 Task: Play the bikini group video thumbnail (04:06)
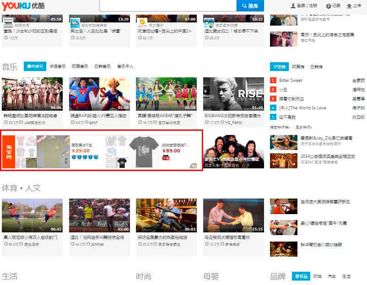pyautogui.click(x=32, y=94)
